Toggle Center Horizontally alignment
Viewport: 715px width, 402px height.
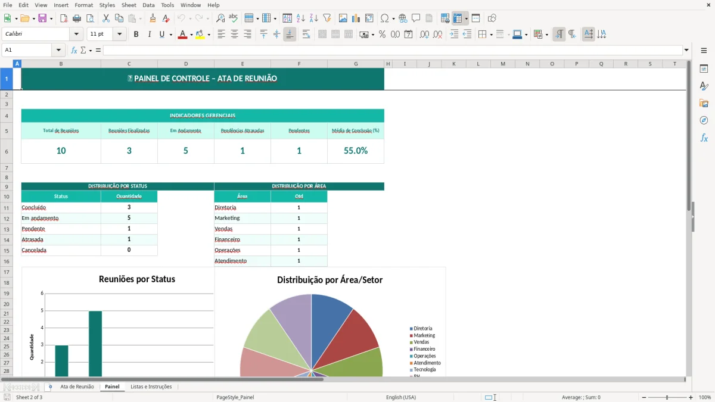(x=234, y=35)
